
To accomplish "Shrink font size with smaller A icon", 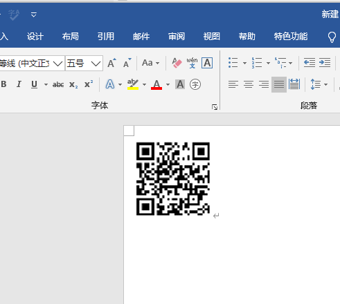I will [127, 63].
